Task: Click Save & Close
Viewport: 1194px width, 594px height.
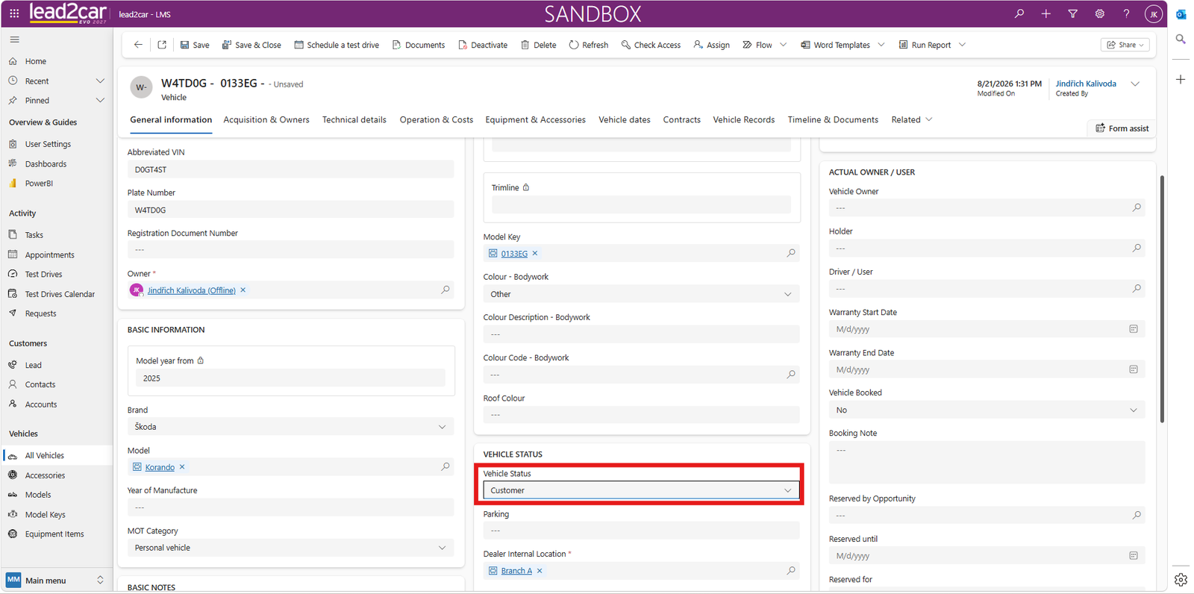Action: click(x=251, y=45)
